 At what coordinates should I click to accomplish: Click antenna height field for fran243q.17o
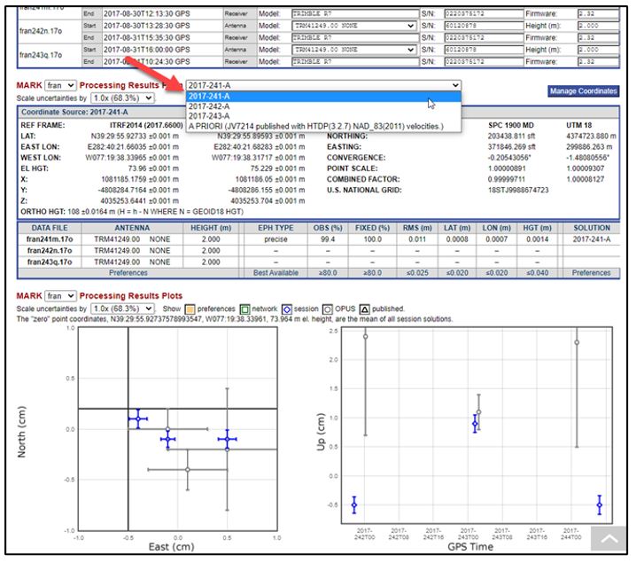coord(598,50)
